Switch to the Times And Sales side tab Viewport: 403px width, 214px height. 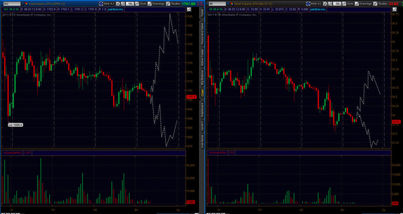pyautogui.click(x=202, y=34)
